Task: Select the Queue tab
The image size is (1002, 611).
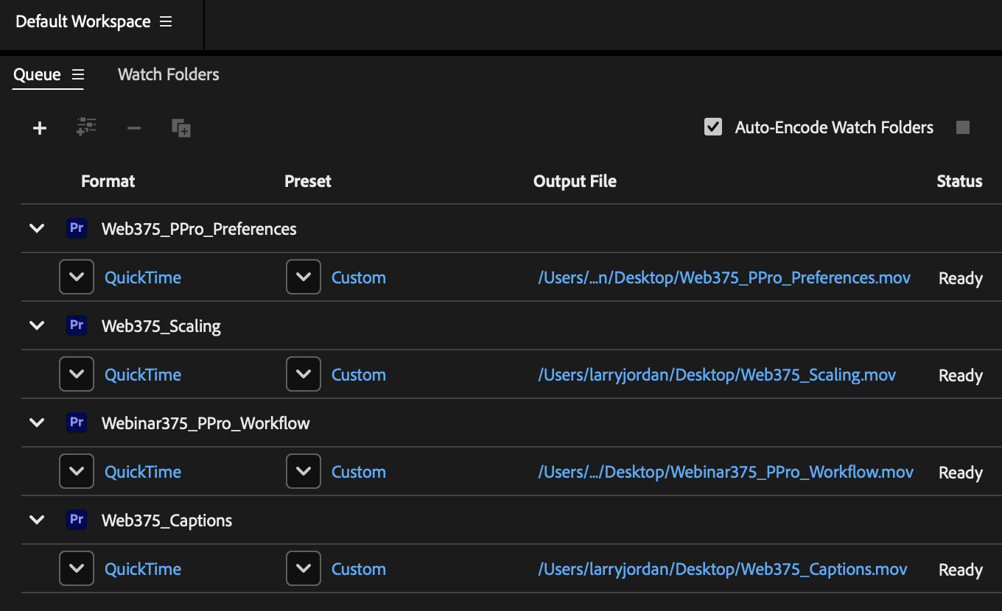Action: [x=37, y=74]
